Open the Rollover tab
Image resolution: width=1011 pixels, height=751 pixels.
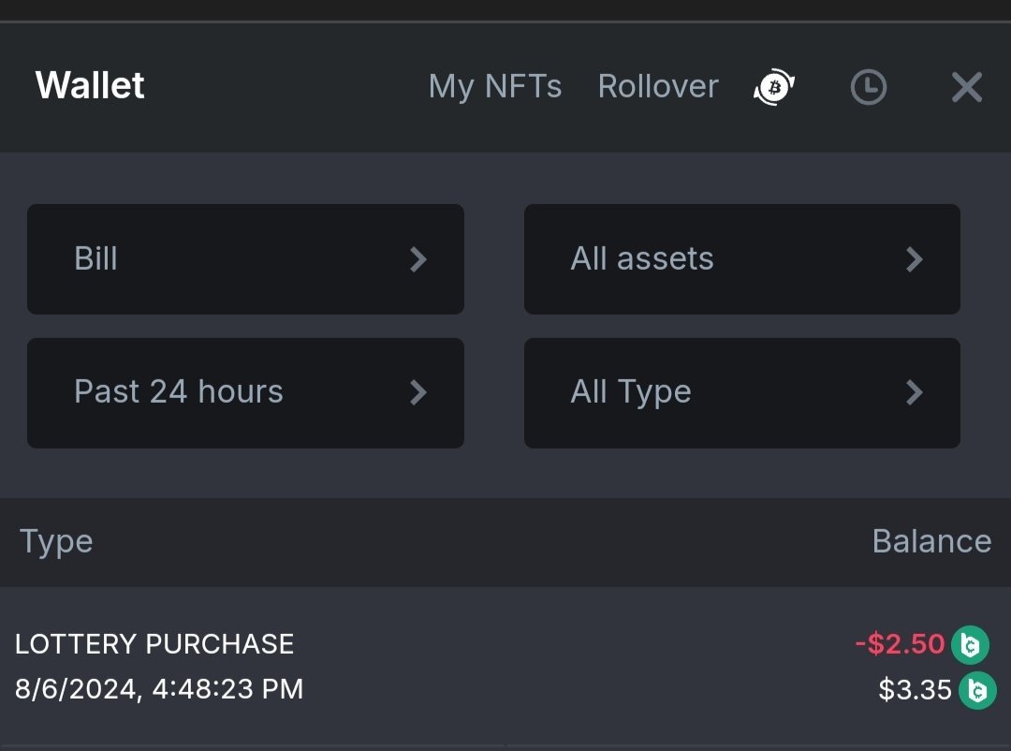[x=658, y=86]
